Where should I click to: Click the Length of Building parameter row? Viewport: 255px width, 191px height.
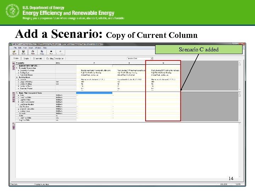(35, 82)
